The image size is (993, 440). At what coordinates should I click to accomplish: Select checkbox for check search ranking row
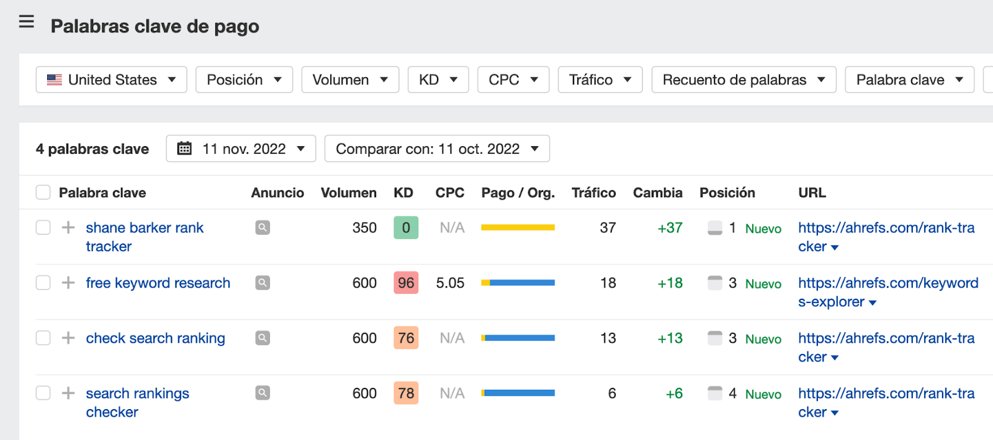click(x=43, y=338)
